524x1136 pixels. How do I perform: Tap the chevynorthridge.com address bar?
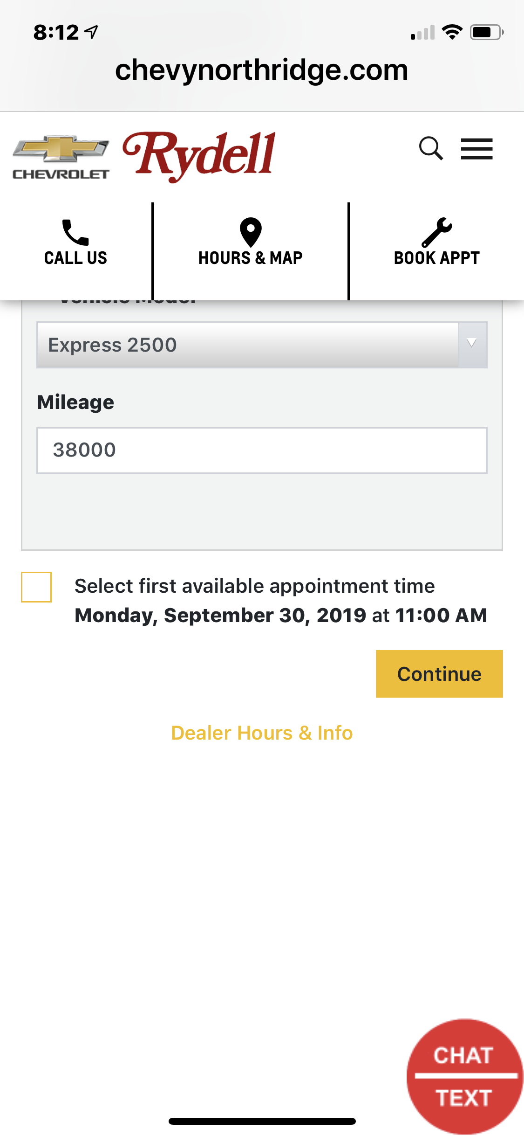(262, 70)
